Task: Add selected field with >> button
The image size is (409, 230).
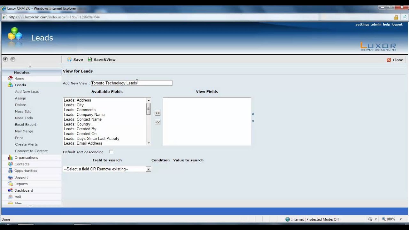Action: [158, 113]
